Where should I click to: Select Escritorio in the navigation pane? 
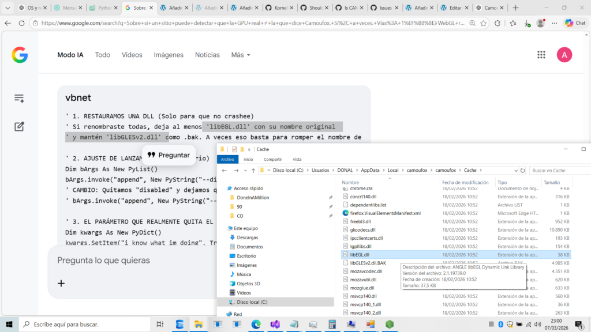[246, 256]
